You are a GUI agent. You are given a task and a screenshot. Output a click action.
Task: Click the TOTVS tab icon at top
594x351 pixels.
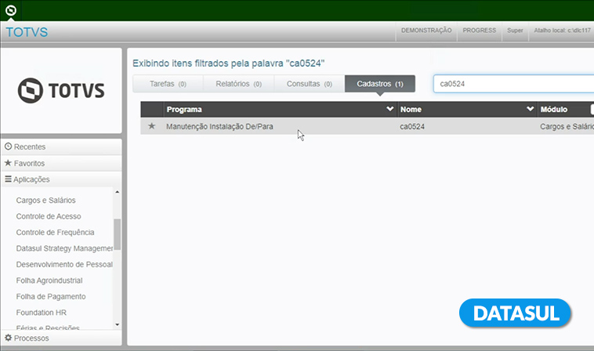[11, 10]
